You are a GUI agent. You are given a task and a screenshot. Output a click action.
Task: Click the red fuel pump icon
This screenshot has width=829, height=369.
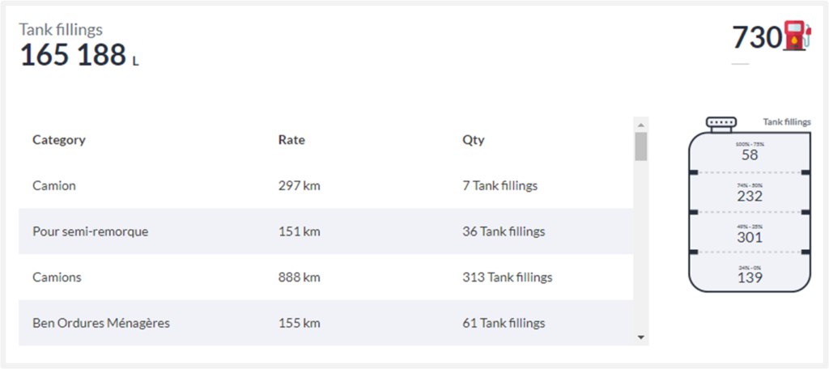click(797, 37)
